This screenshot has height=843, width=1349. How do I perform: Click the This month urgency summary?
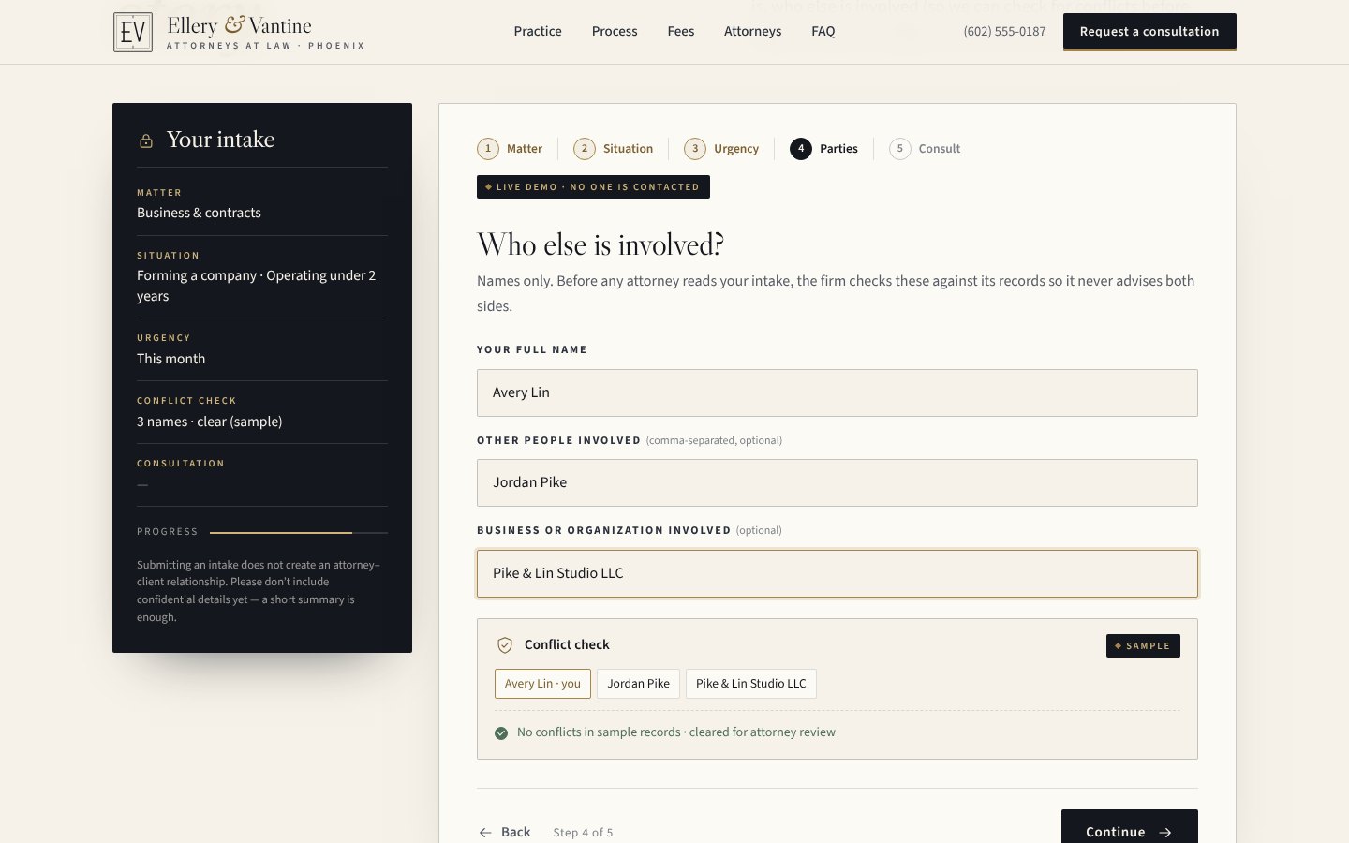170,359
